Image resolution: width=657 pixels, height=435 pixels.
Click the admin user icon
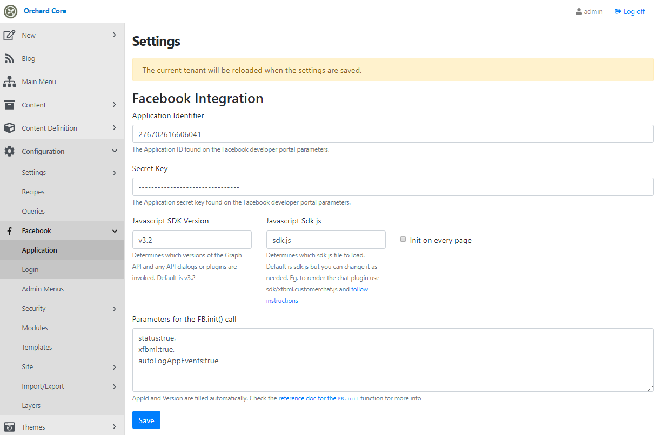579,11
